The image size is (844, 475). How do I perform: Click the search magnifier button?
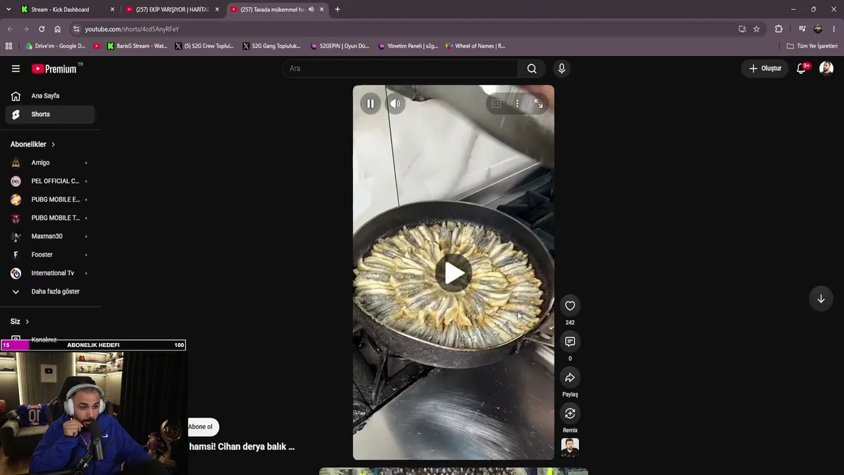pos(531,69)
